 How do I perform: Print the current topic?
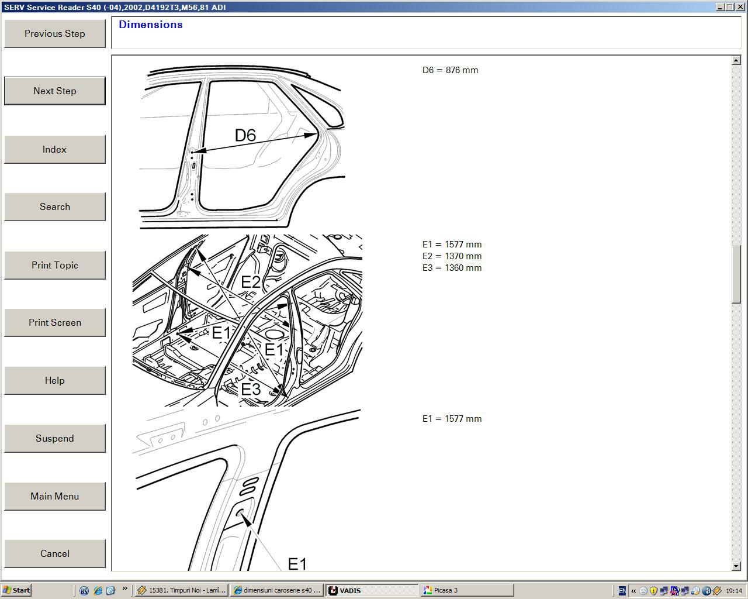click(55, 266)
